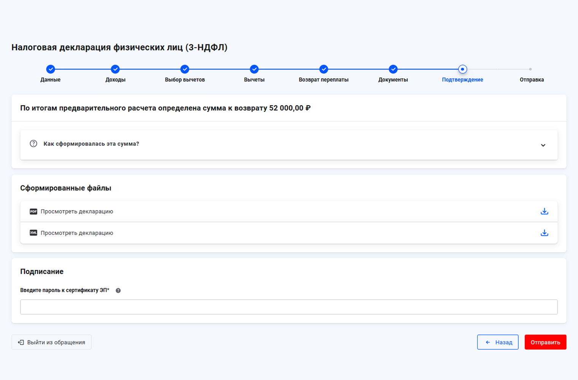Download the XML declaration file
578x380 pixels.
pyautogui.click(x=544, y=233)
